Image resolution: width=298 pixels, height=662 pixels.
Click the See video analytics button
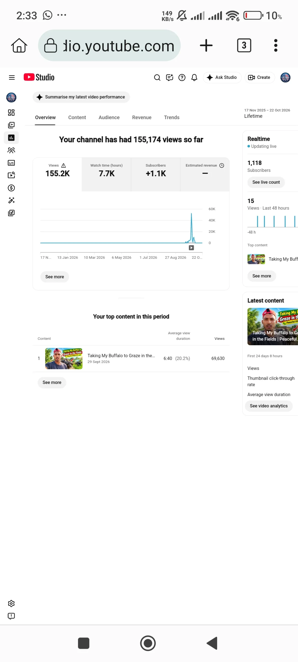click(x=269, y=406)
